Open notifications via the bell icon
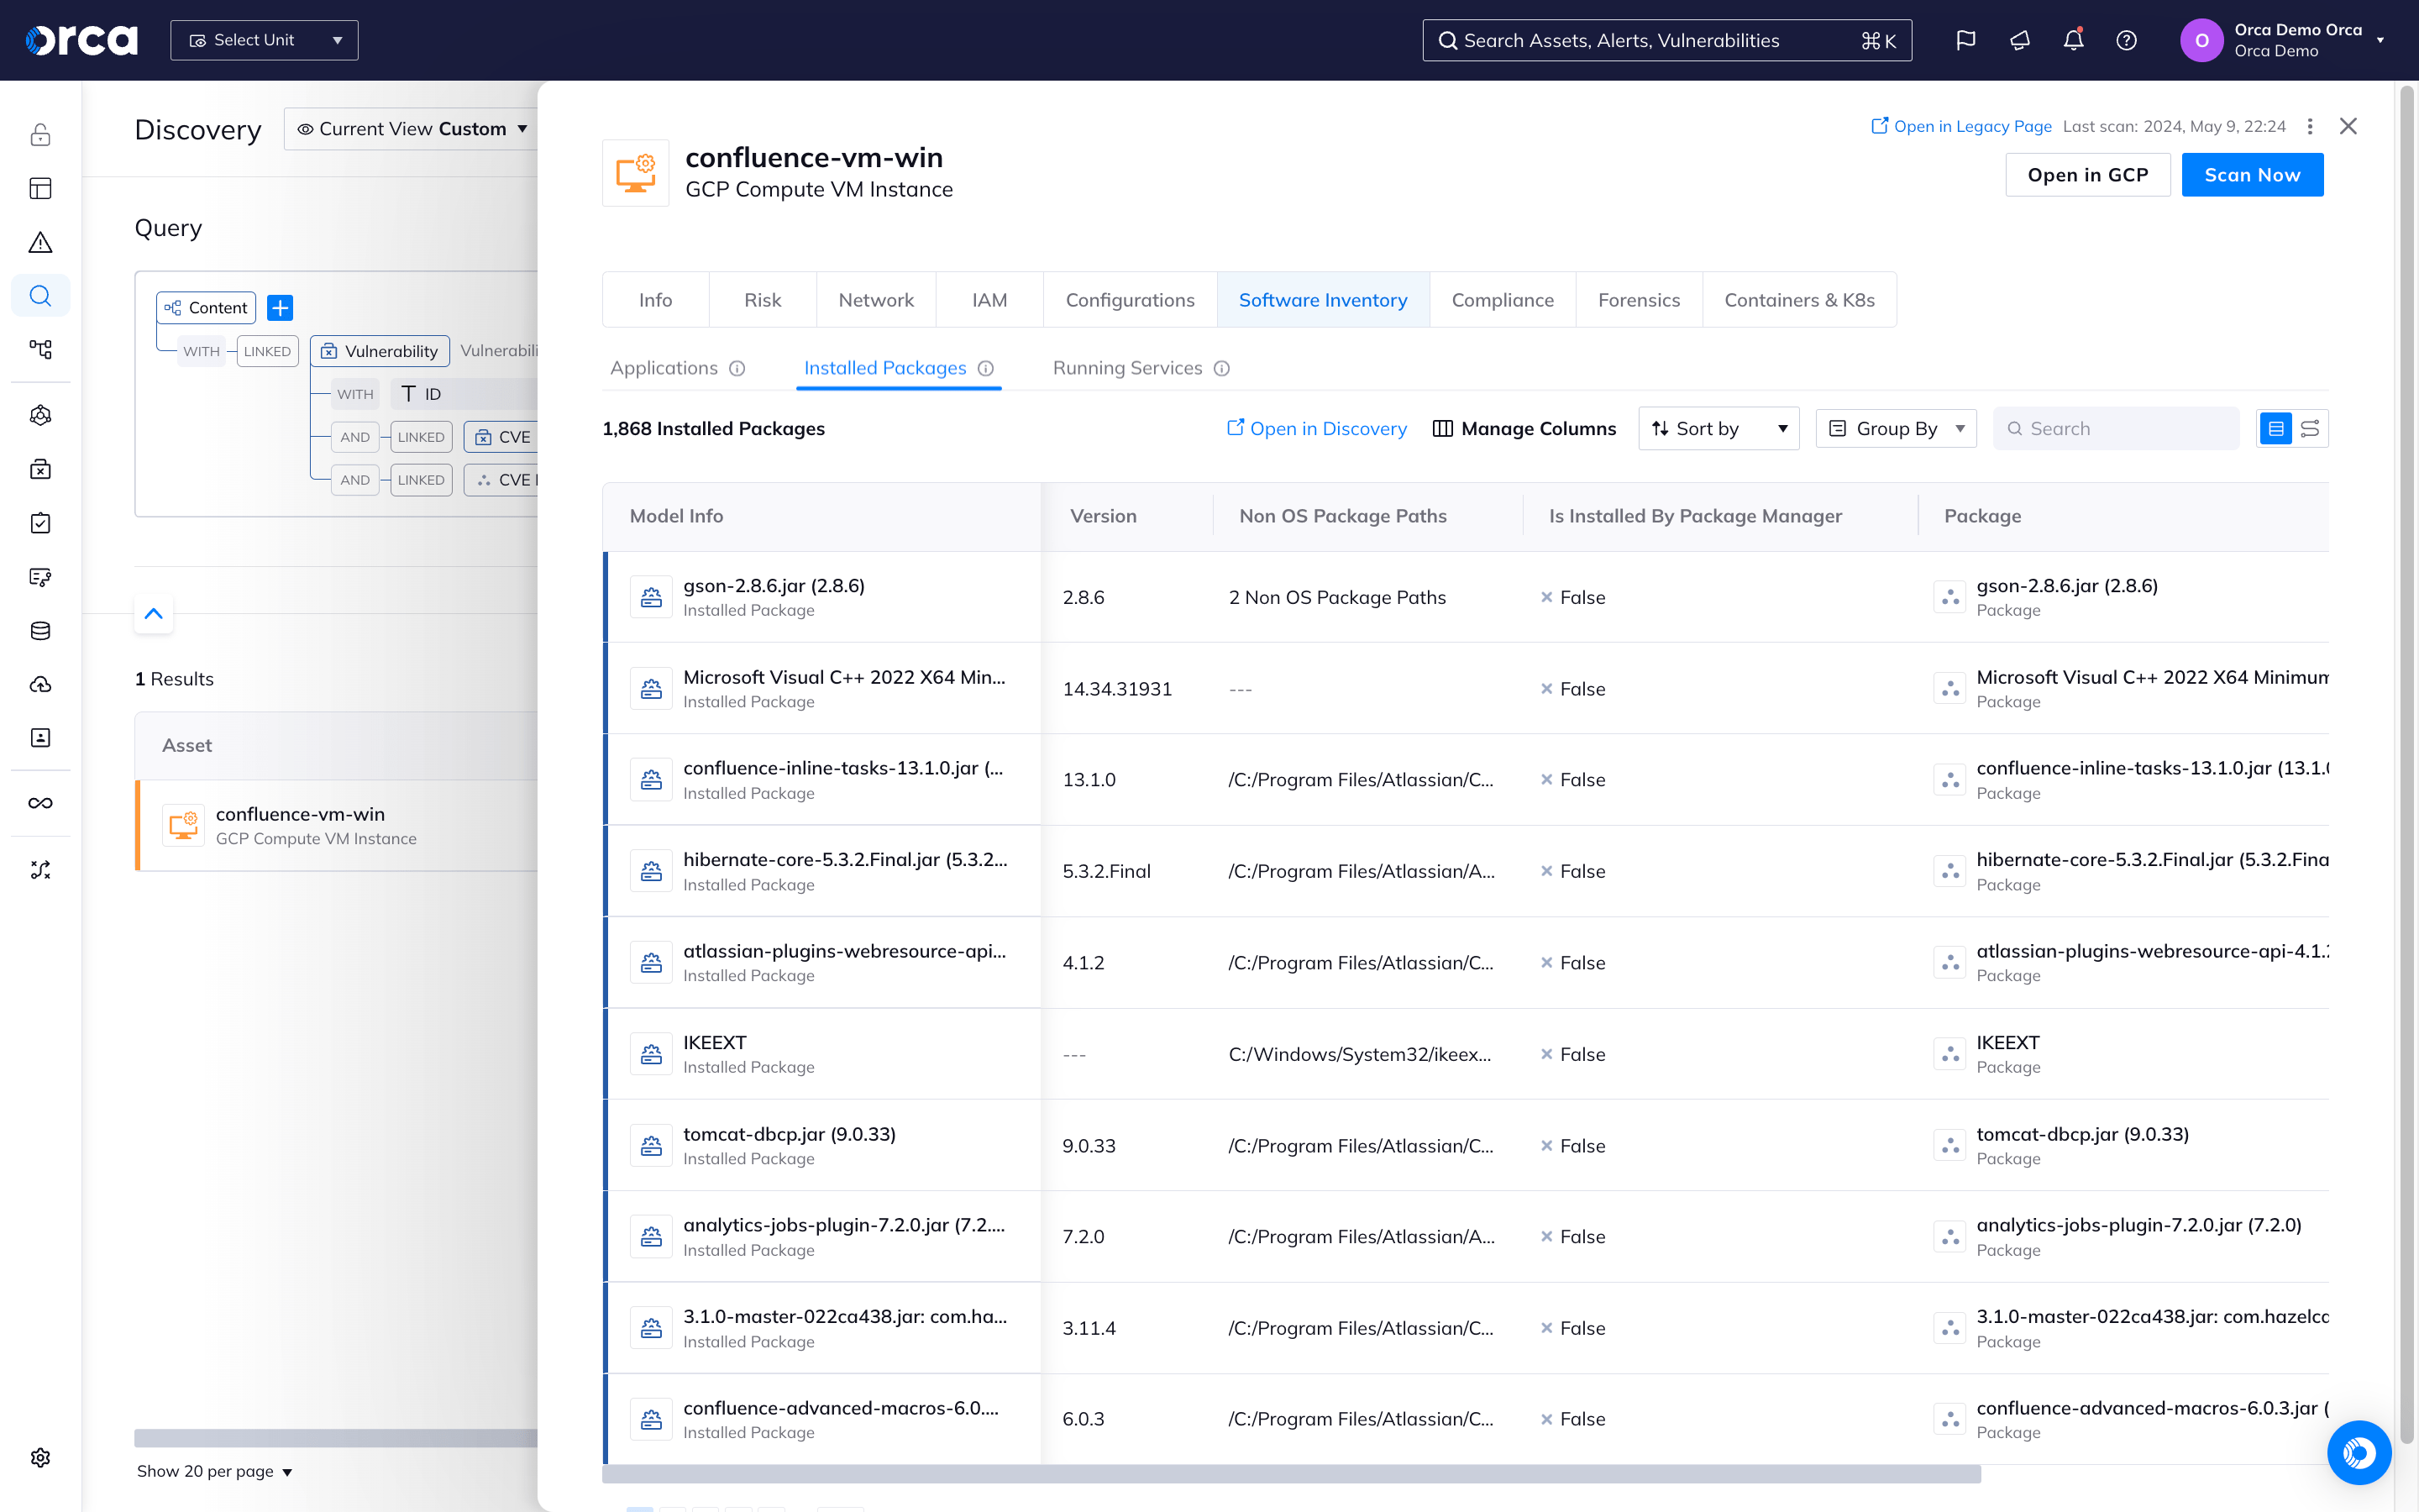 coord(2072,40)
